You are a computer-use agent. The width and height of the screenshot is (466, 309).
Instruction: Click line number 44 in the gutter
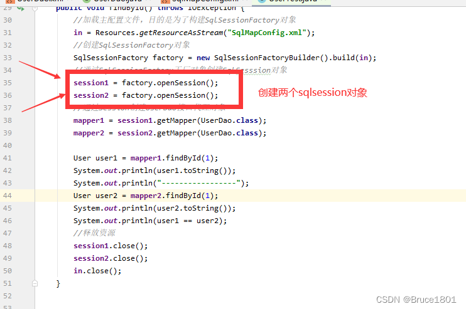coord(8,196)
